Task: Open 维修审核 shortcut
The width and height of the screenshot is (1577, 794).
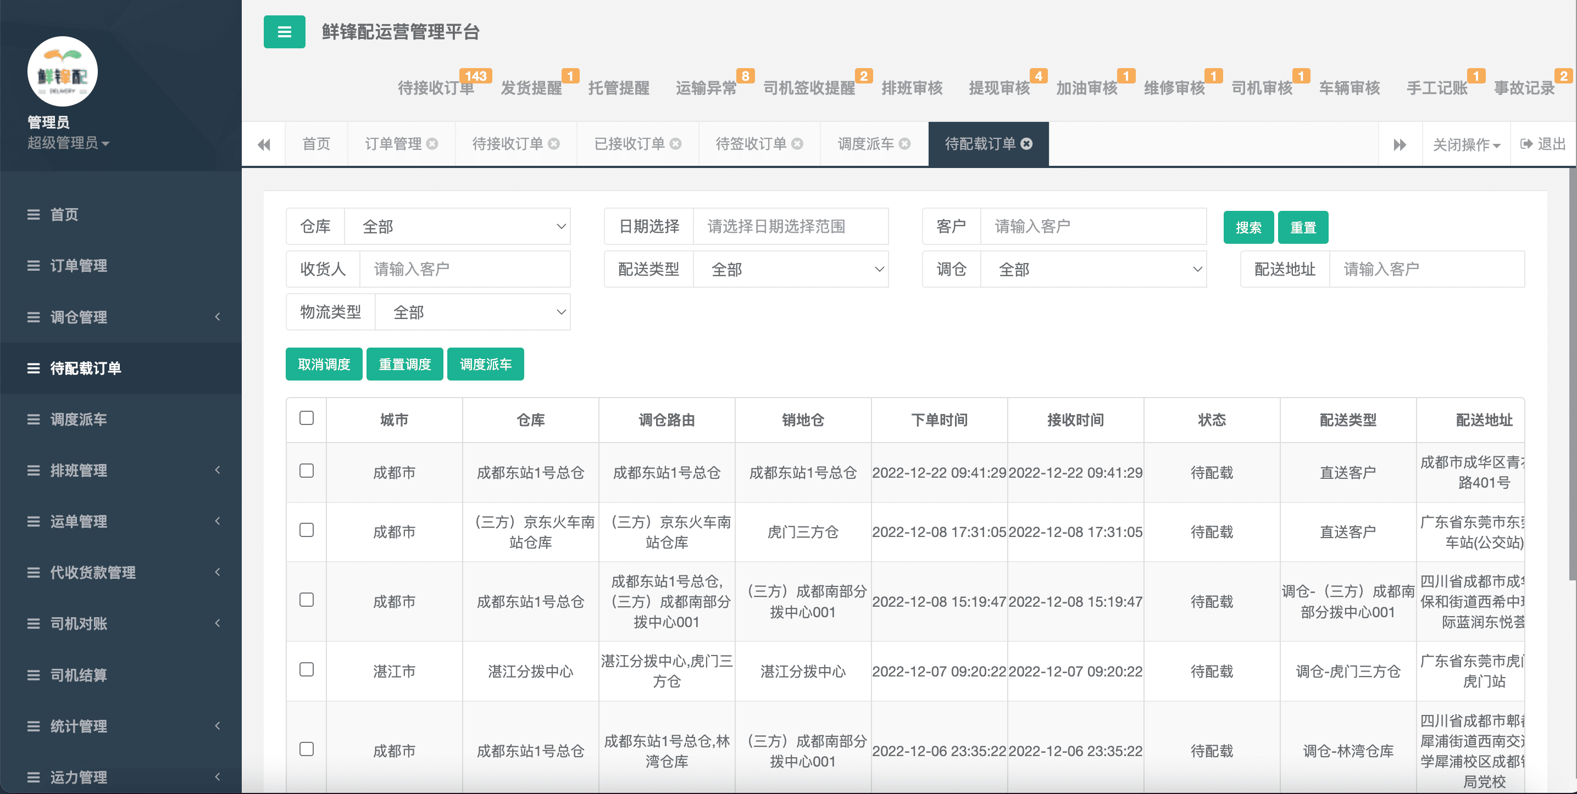Action: [x=1175, y=88]
